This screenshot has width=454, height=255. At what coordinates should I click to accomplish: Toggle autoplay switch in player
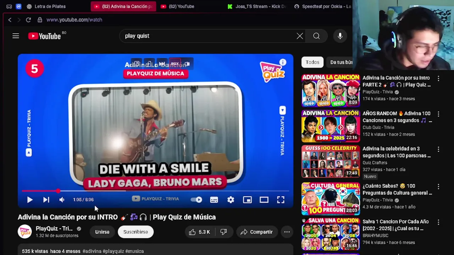tap(196, 200)
